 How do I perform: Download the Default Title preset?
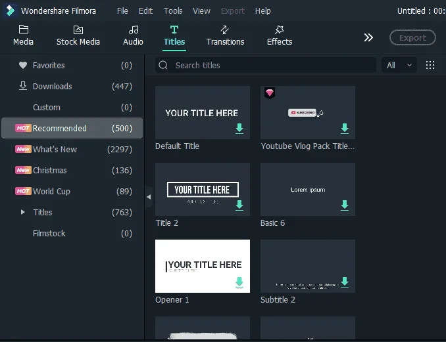point(239,128)
